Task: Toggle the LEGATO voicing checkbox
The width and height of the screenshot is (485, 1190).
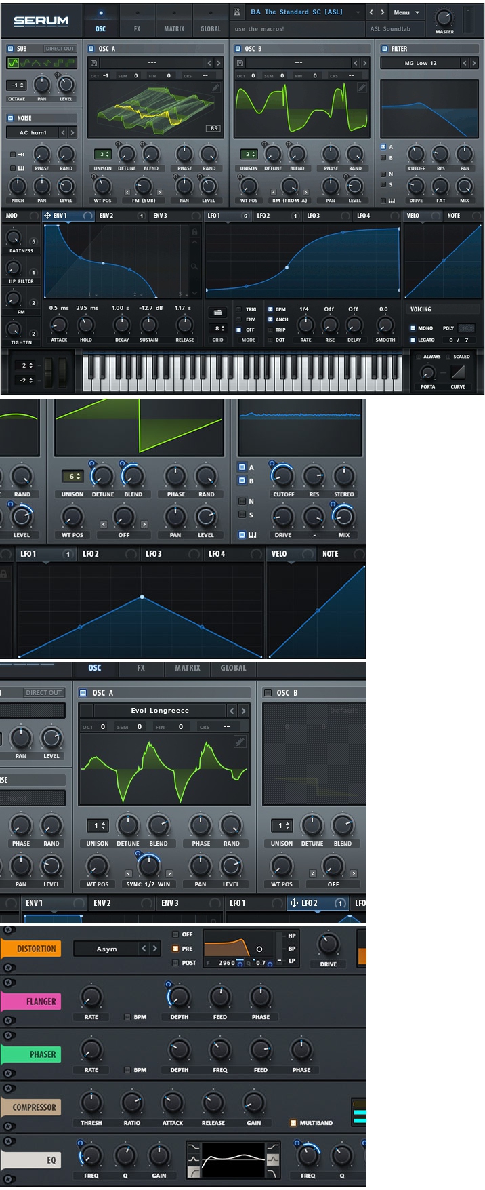Action: point(413,340)
